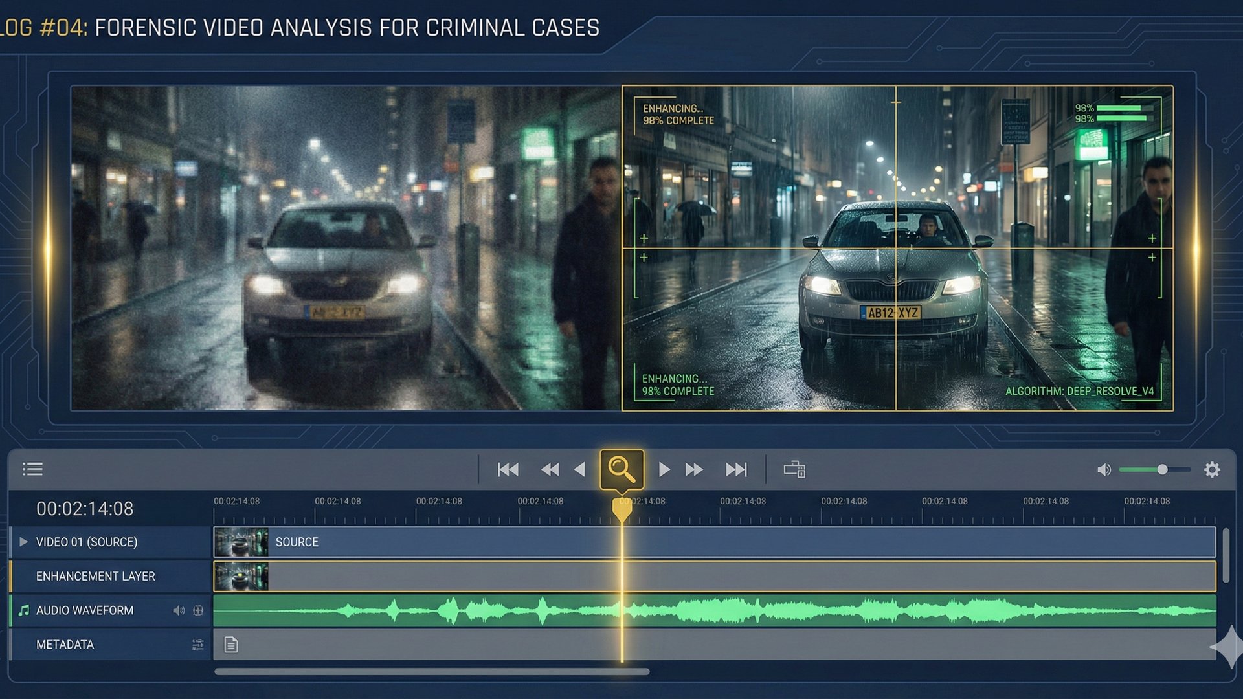The height and width of the screenshot is (699, 1243).
Task: Open settings via the gear icon
Action: (1212, 469)
